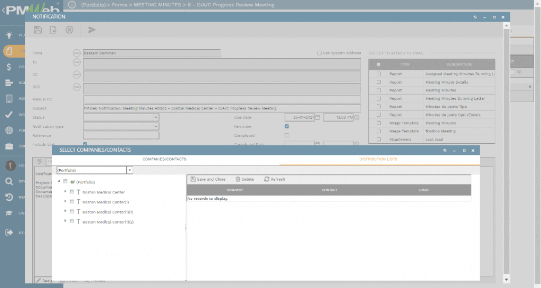
Task: Open the Due Date calendar picker
Action: click(x=318, y=118)
